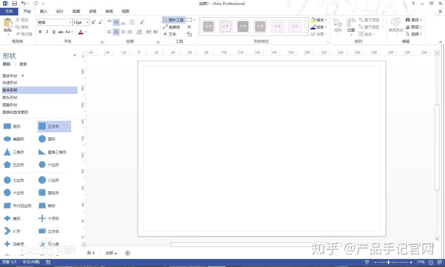
Task: Open the Search (搜索) link in Shapes pane
Action: (x=23, y=64)
